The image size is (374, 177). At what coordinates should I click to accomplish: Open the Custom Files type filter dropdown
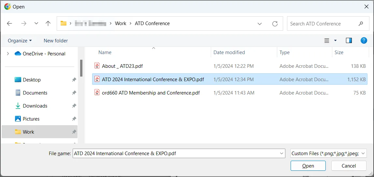click(x=328, y=154)
